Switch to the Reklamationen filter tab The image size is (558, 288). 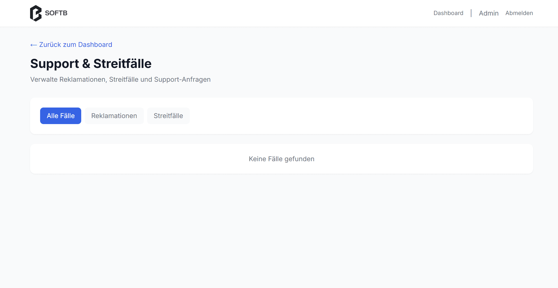(x=114, y=116)
